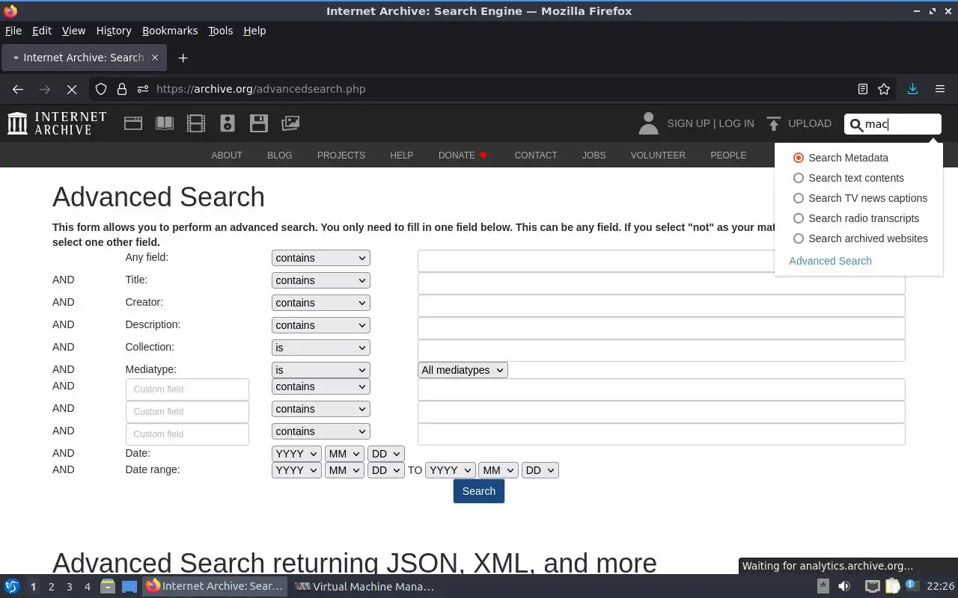Screen dimensions: 958x598
Task: Open the Help menu
Action: coord(254,31)
